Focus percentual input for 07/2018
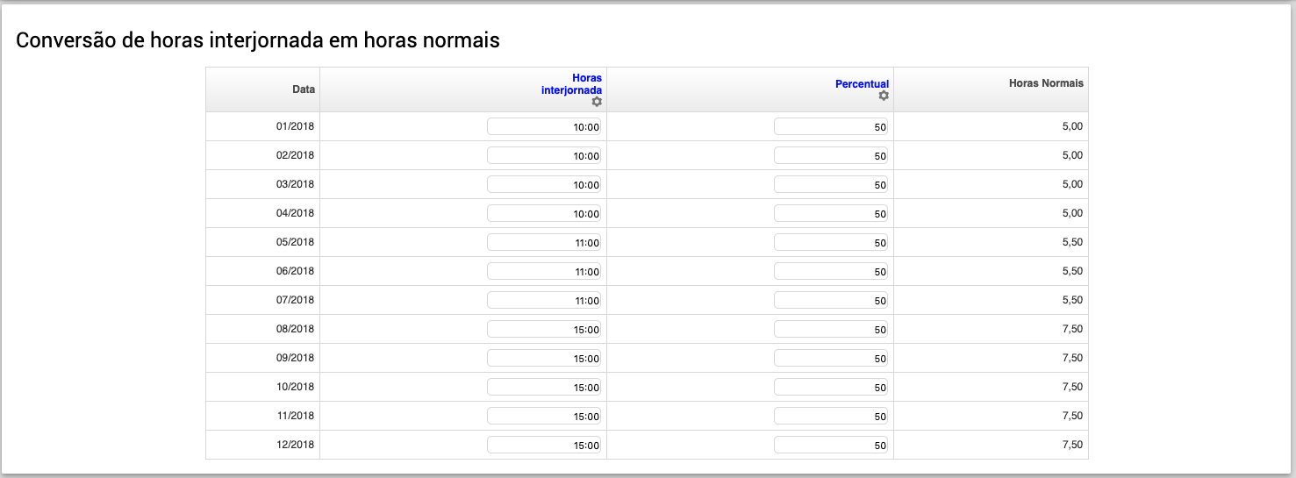Viewport: 1296px width, 478px height. click(831, 300)
